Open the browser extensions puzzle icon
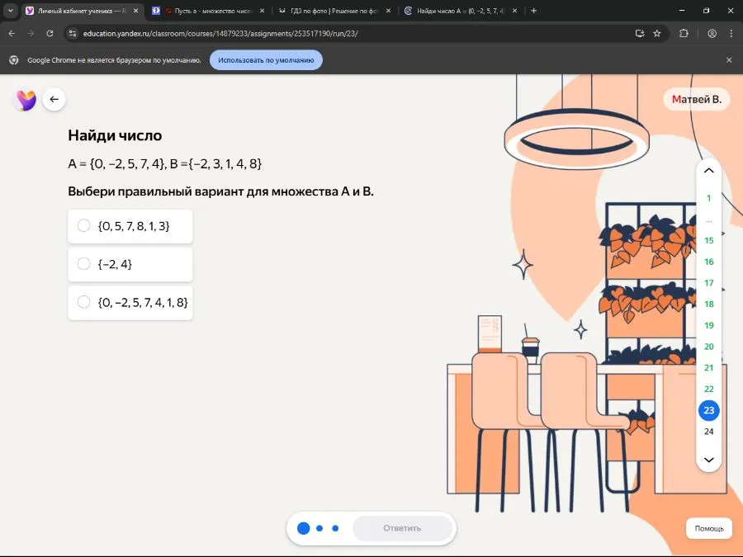 click(684, 34)
